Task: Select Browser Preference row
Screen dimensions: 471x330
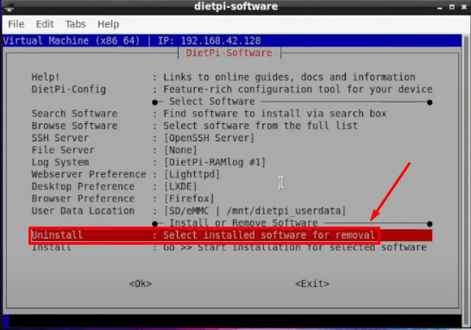Action: click(x=232, y=198)
